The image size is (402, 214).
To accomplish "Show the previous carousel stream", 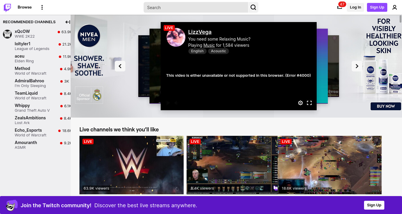I will 120,66.
